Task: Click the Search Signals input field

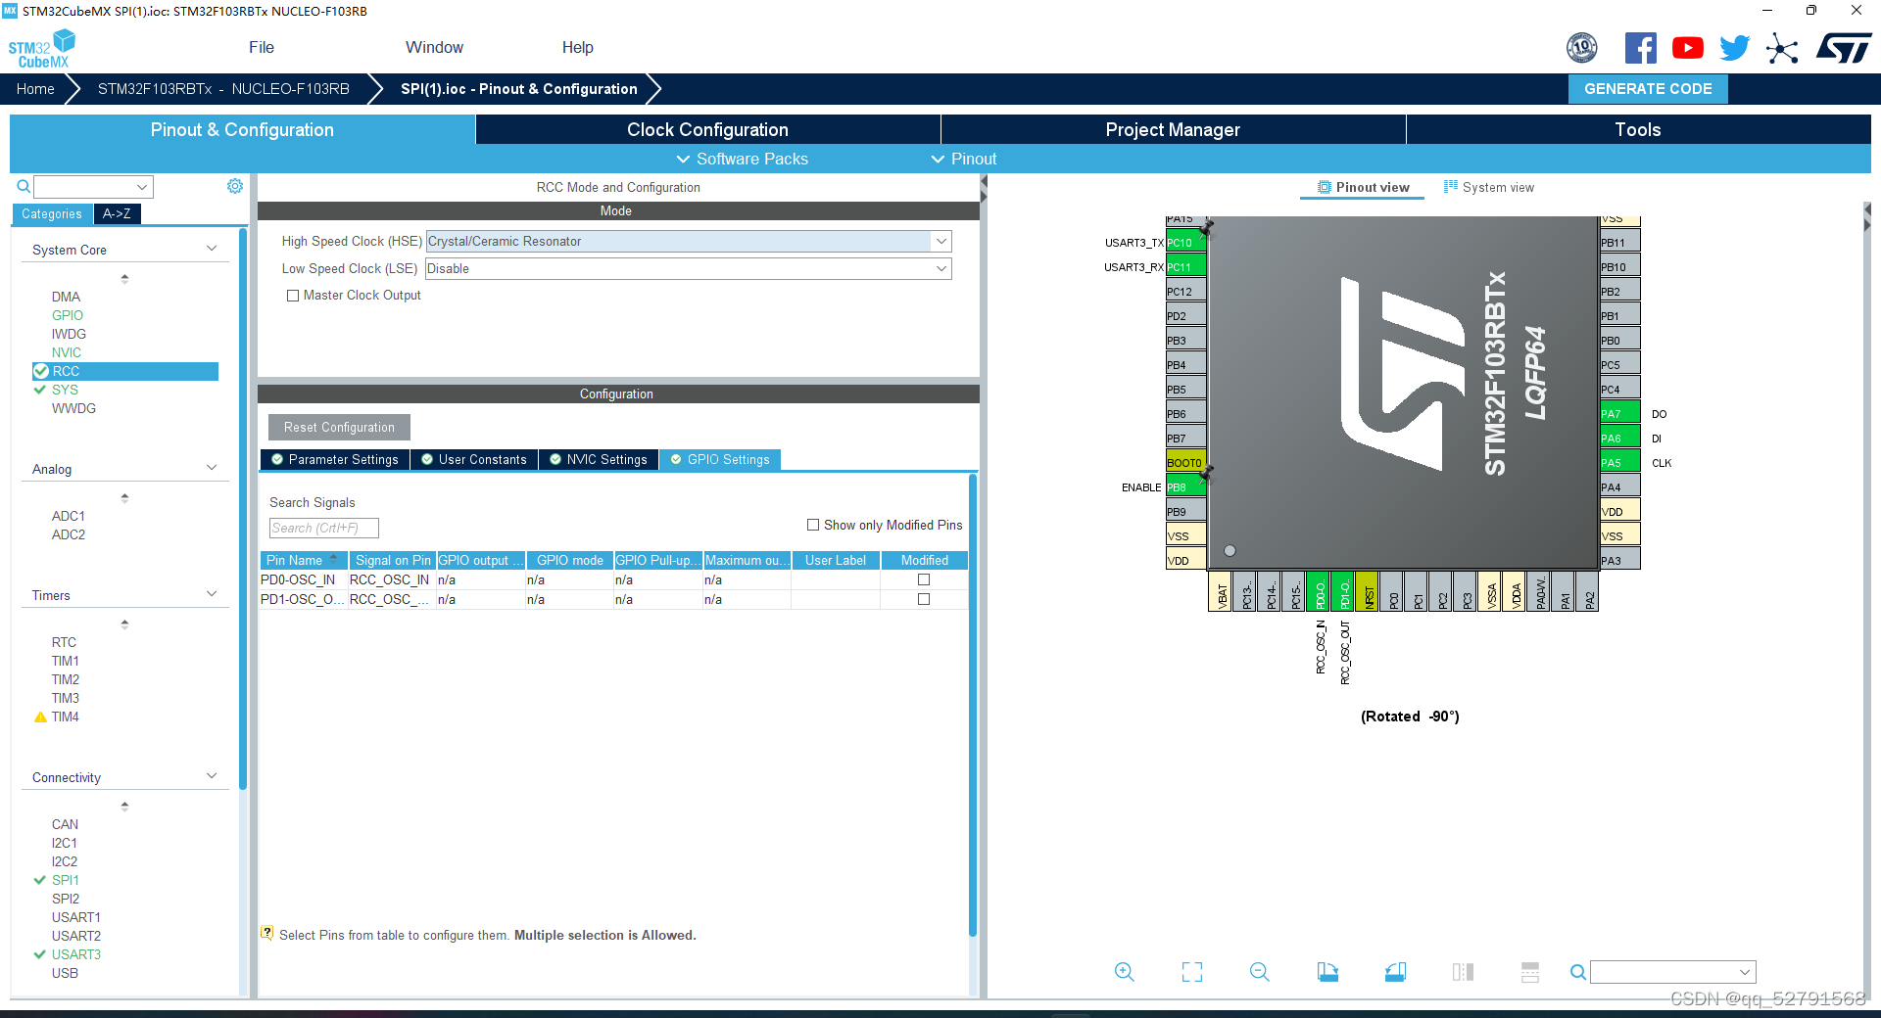Action: tap(323, 529)
